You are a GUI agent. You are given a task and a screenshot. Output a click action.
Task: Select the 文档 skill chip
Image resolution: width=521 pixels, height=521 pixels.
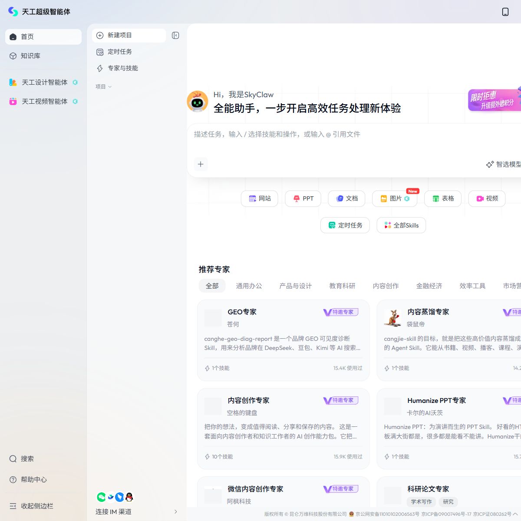[x=346, y=198]
